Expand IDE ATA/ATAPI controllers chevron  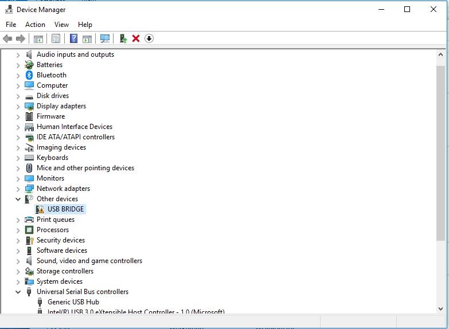coord(18,137)
